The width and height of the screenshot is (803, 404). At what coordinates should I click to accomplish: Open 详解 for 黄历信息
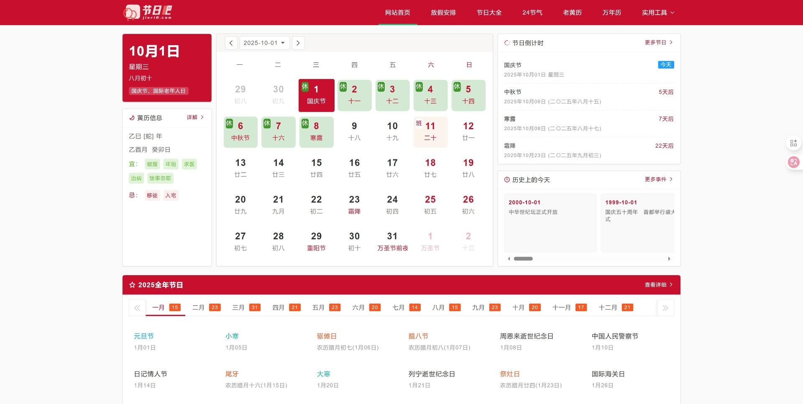point(195,118)
